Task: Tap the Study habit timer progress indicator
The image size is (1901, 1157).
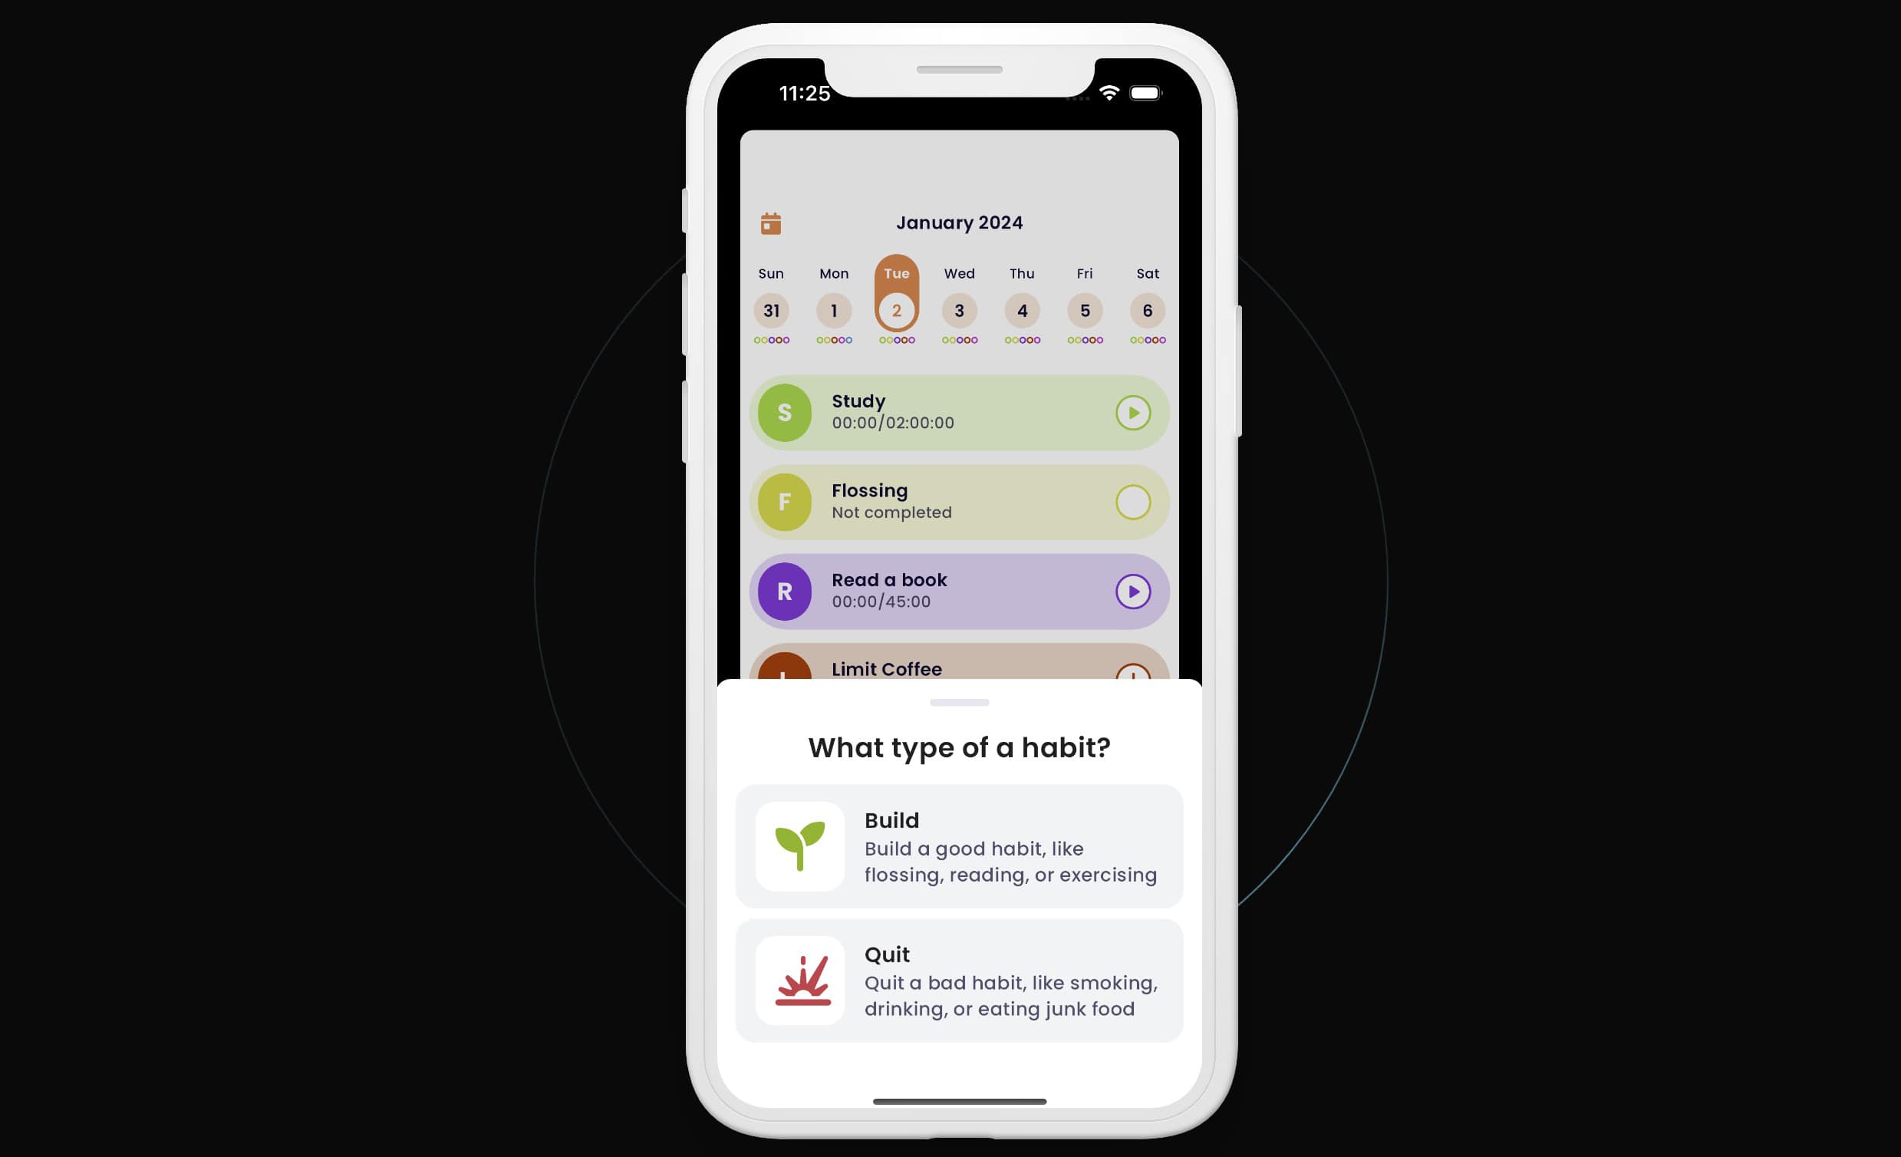Action: coord(1132,411)
